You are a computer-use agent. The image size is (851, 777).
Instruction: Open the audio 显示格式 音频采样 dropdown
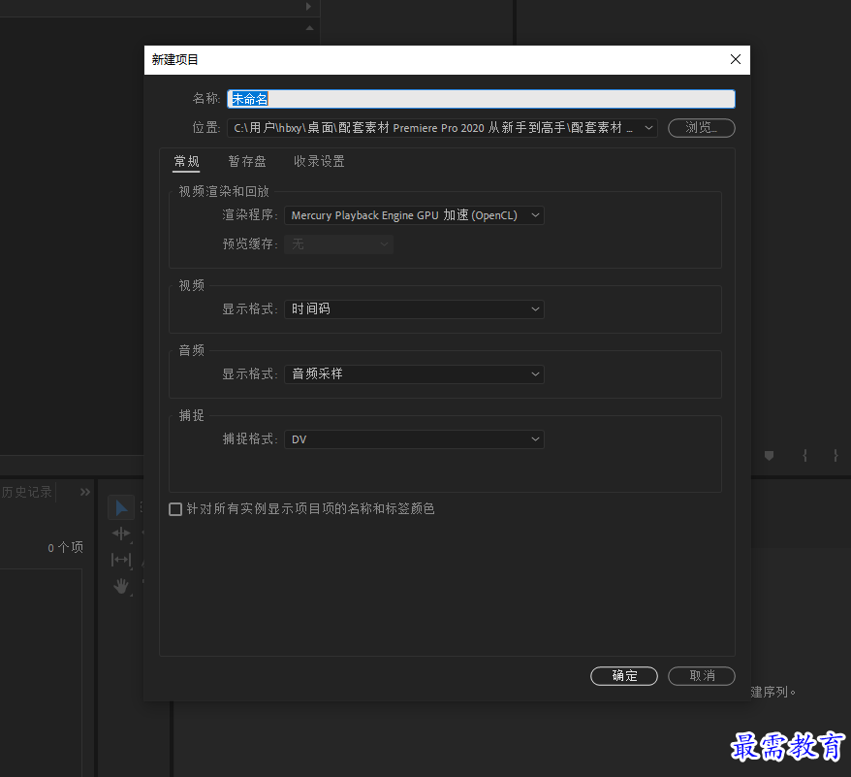414,374
